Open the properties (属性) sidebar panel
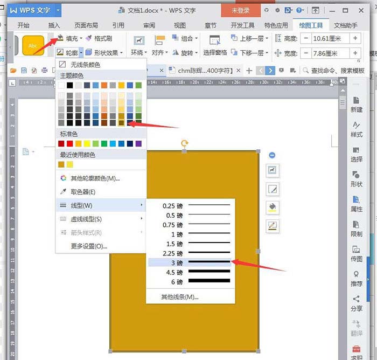This screenshot has height=360, width=377. point(357,204)
